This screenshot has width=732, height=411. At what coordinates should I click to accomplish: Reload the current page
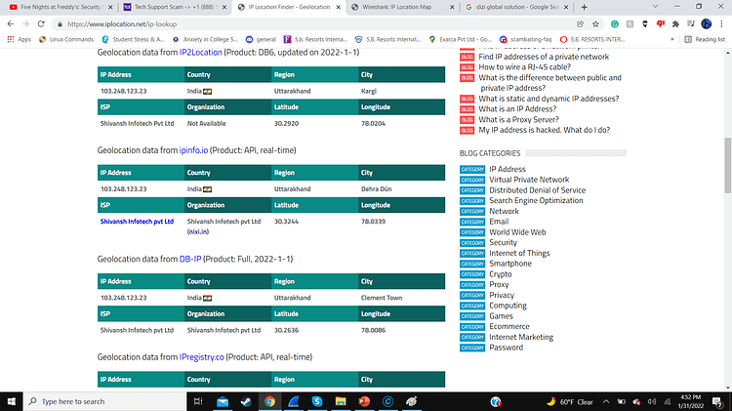pyautogui.click(x=41, y=23)
